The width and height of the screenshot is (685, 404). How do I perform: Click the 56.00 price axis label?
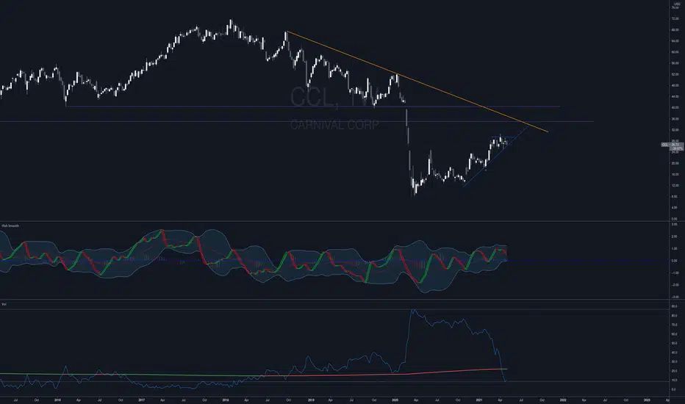tap(675, 63)
